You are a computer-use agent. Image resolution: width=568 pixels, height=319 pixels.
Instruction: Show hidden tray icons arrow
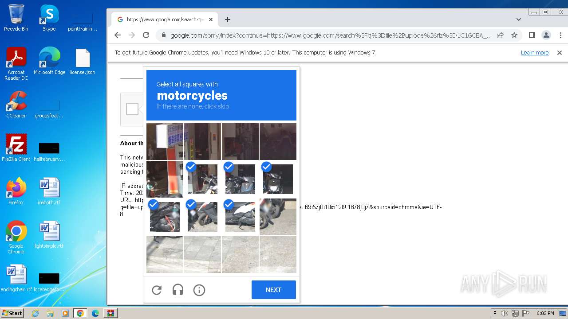495,313
